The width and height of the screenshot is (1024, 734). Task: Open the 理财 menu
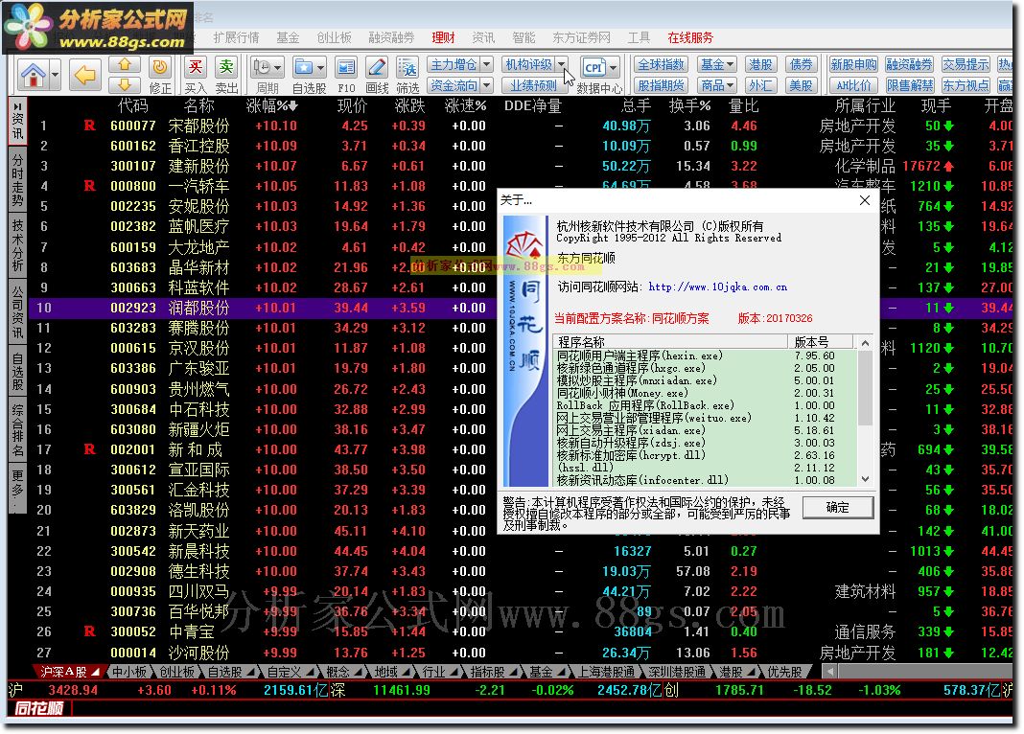pyautogui.click(x=443, y=37)
